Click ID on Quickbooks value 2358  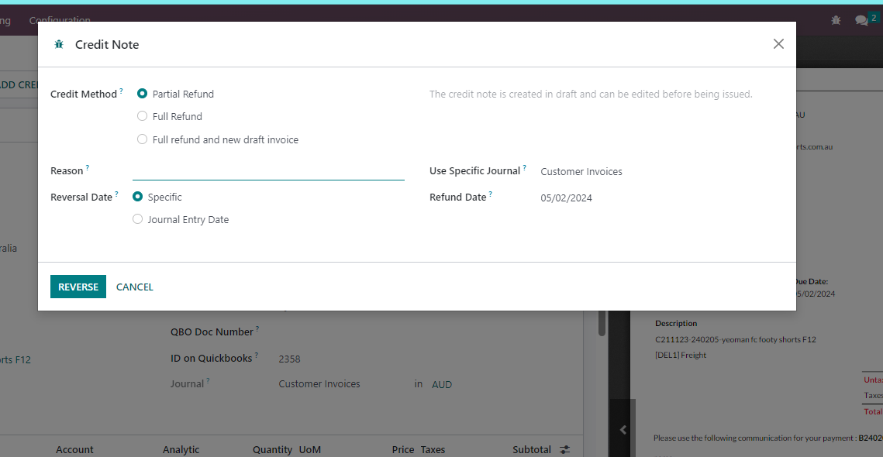[290, 359]
